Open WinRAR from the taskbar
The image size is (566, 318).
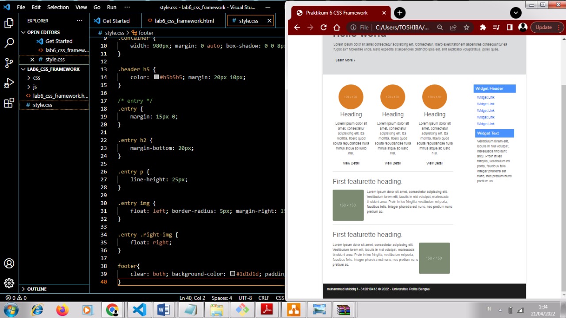pos(344,310)
